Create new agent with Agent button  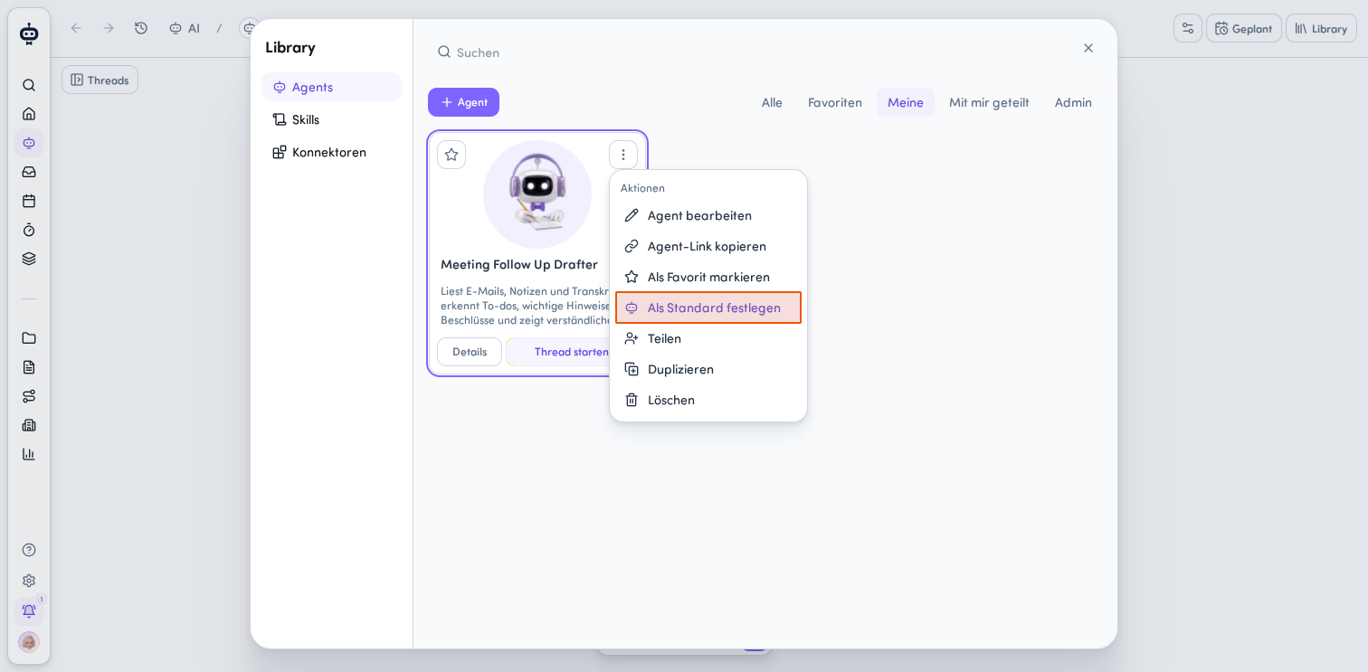click(463, 102)
